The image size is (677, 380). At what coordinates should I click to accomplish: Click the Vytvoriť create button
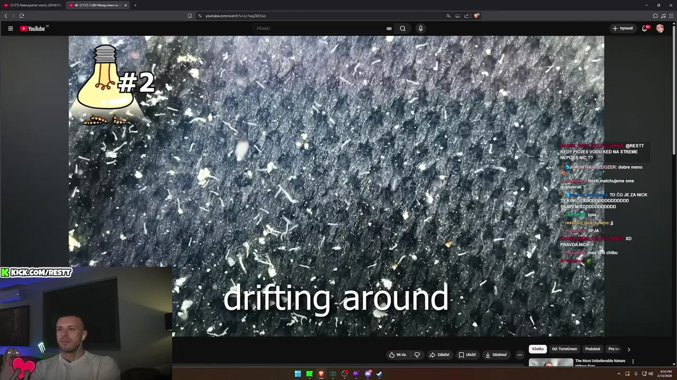click(623, 28)
